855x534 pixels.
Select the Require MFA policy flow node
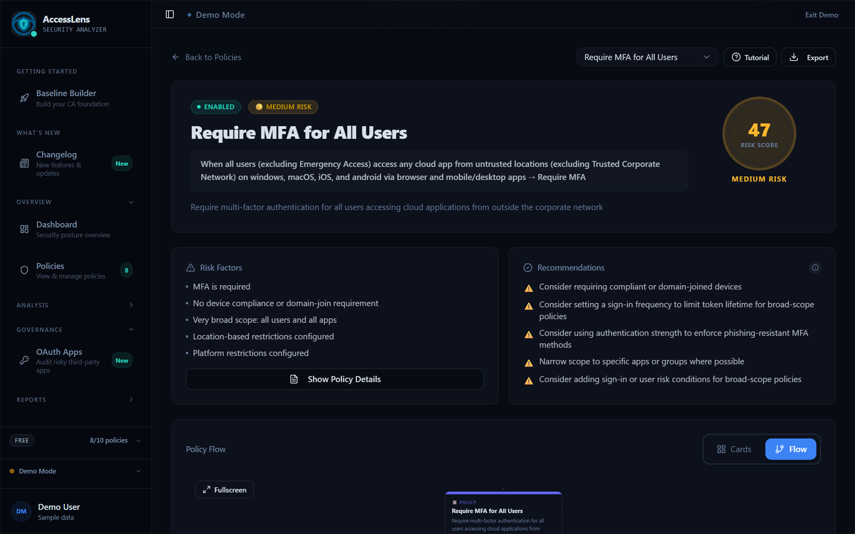[x=503, y=513]
